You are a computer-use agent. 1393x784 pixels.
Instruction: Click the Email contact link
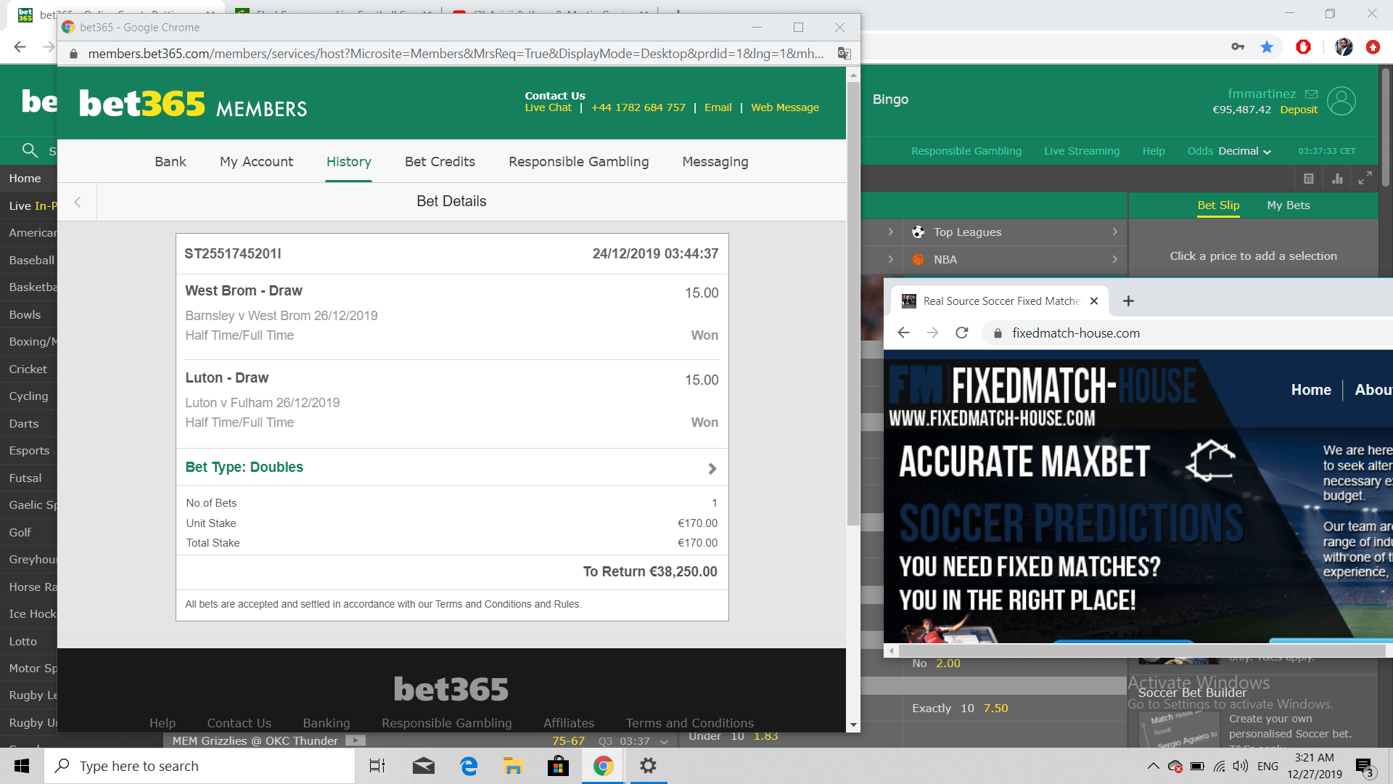[718, 107]
